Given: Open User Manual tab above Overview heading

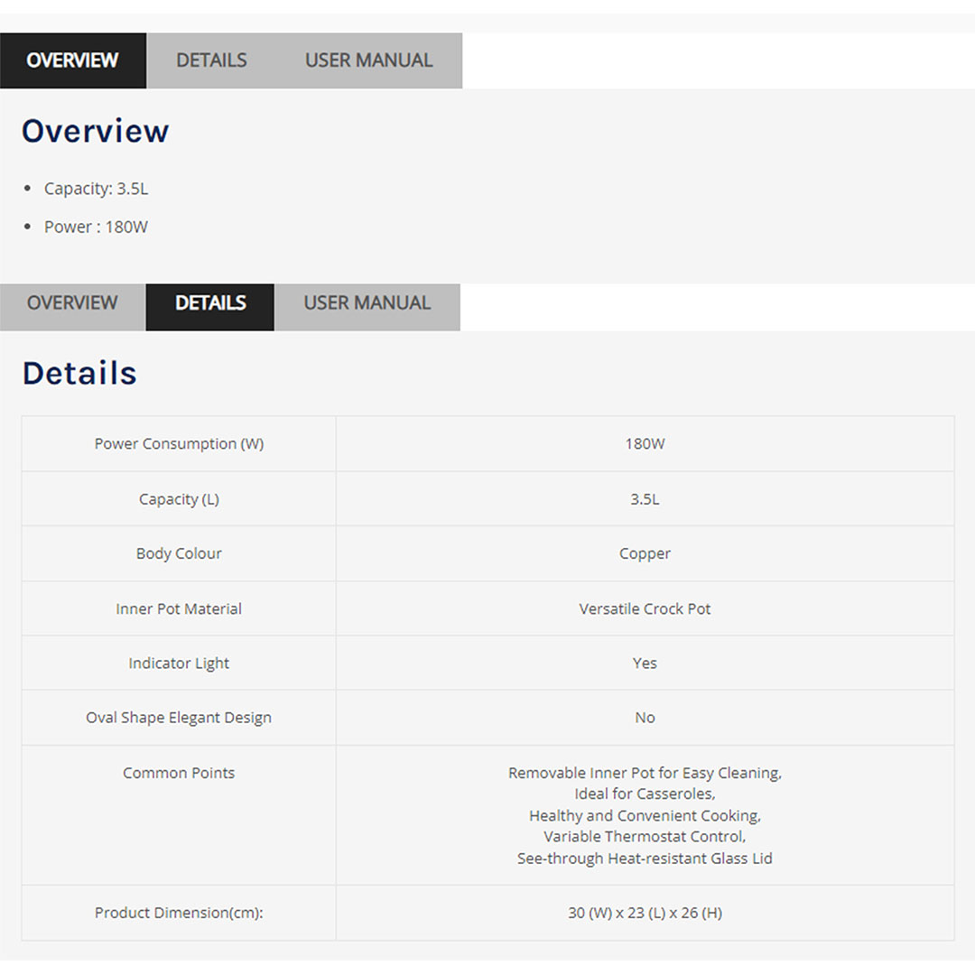Looking at the screenshot, I should click(368, 60).
